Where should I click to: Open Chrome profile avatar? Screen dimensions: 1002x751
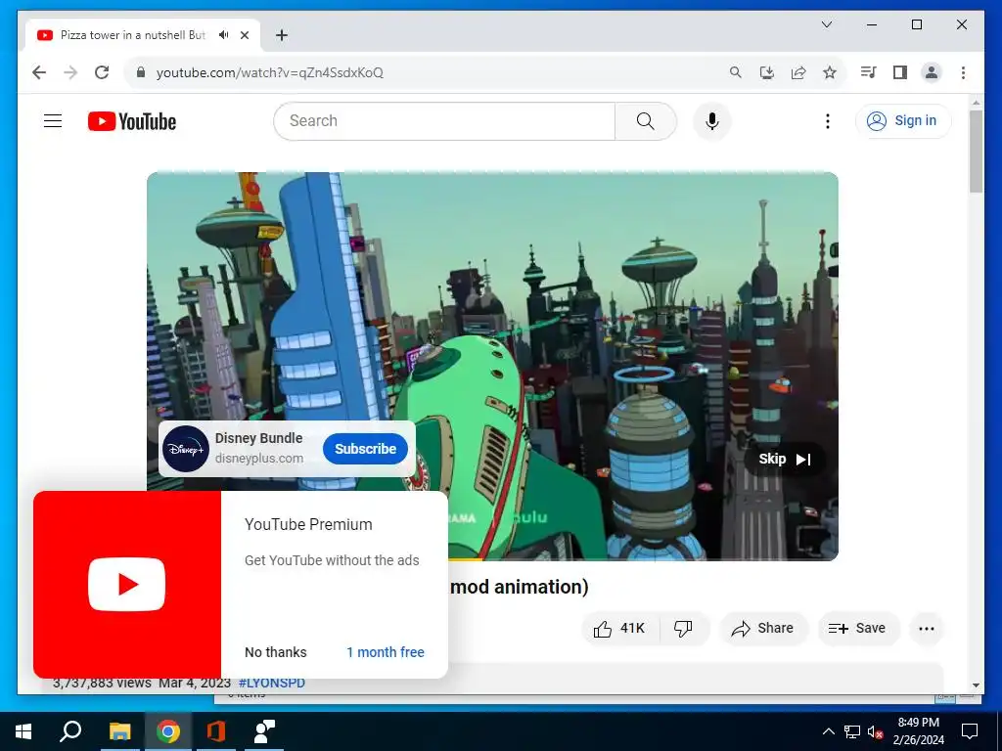[932, 72]
